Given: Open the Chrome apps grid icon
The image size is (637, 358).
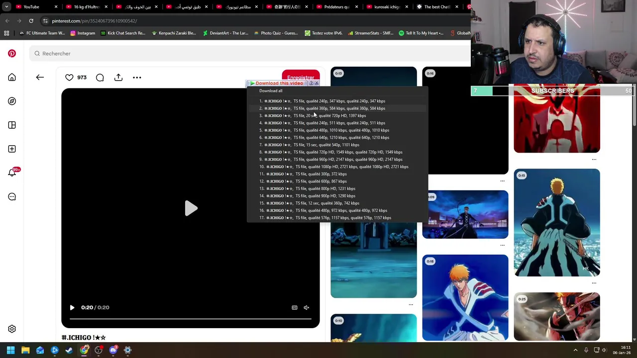Looking at the screenshot, I should tap(6, 33).
